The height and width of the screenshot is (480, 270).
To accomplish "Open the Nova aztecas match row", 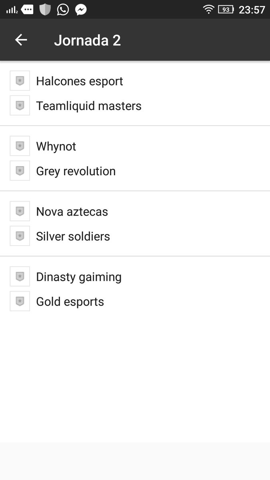I will [135, 224].
